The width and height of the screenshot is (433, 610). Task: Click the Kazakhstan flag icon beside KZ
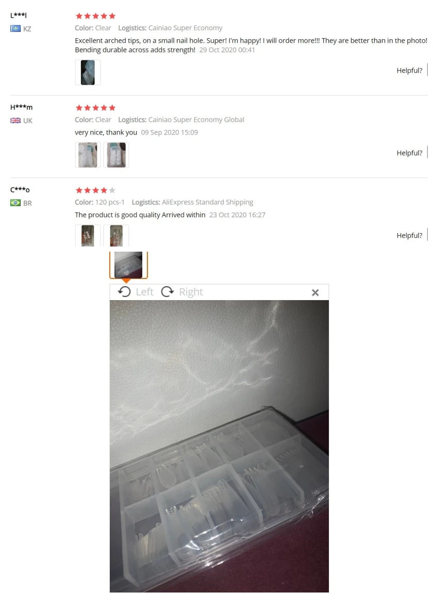[x=15, y=28]
